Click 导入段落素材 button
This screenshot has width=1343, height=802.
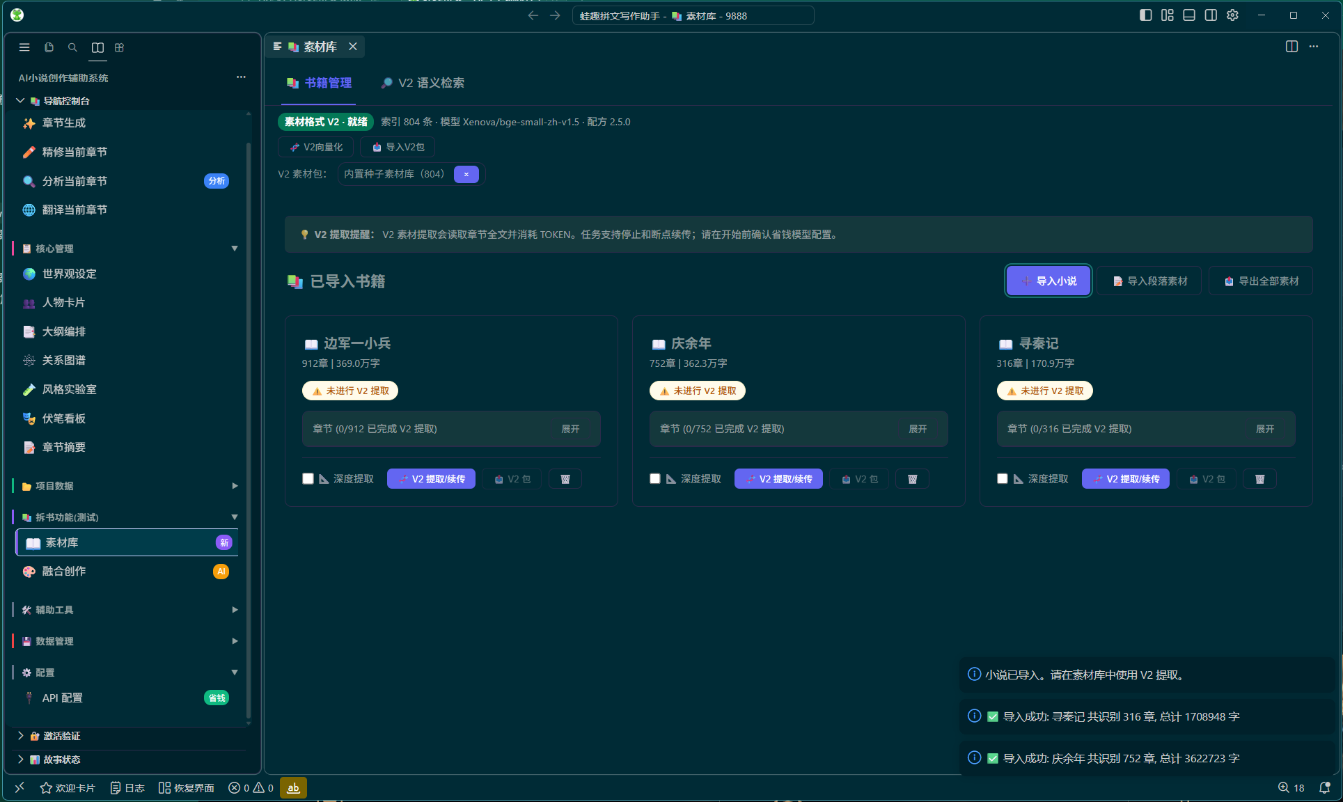tap(1149, 281)
